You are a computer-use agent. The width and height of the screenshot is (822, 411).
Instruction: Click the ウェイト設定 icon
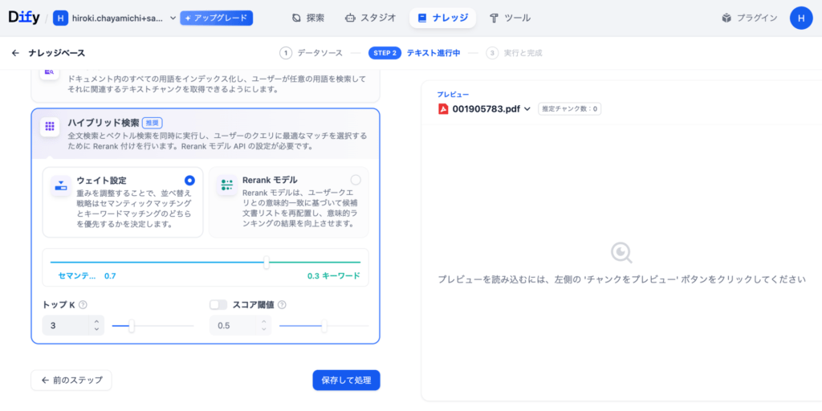tap(61, 186)
